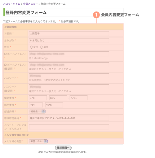
Task: Click the ID(メールアドレス) input field
Action: pyautogui.click(x=69, y=54)
